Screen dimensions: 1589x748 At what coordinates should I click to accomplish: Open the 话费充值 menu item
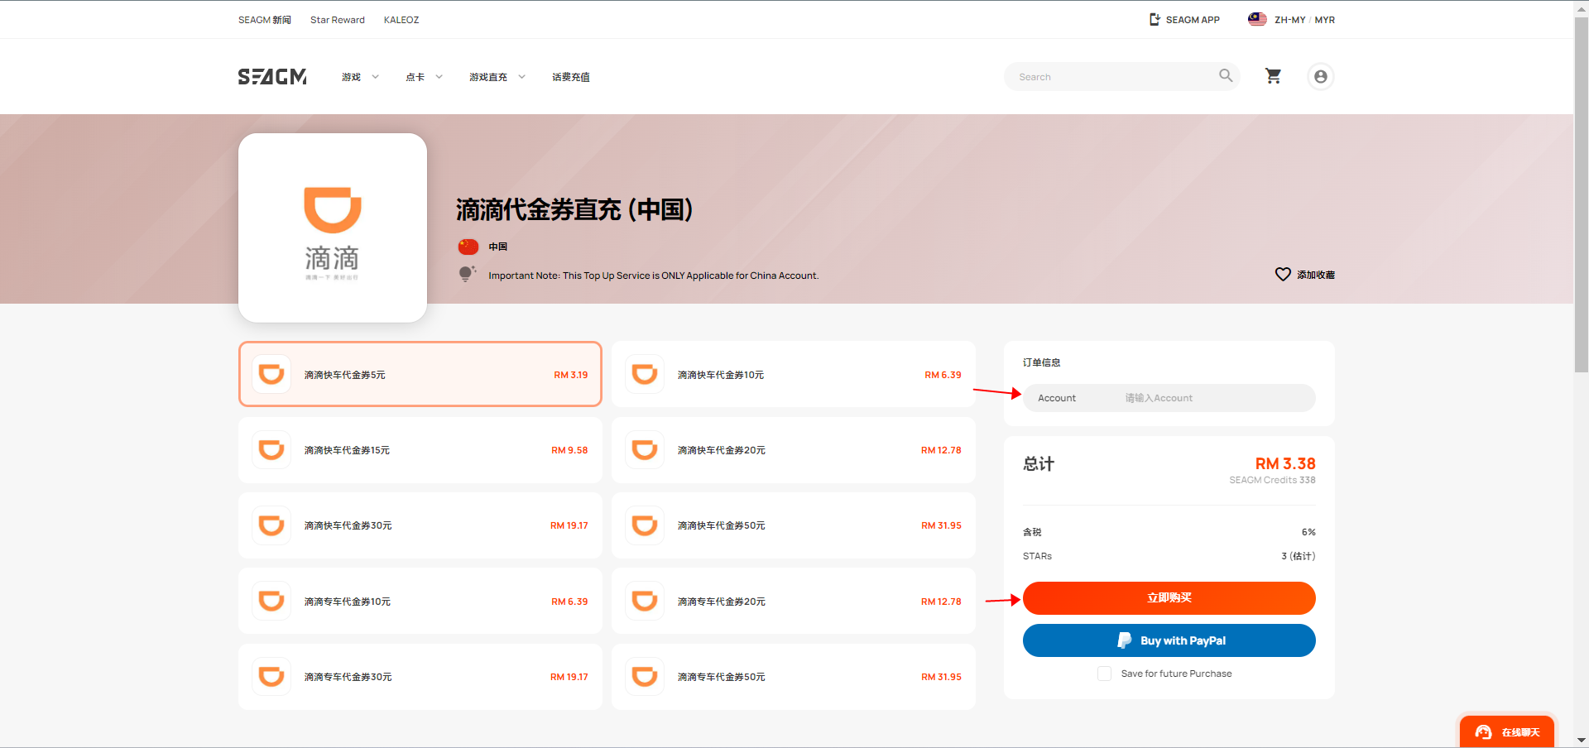click(571, 77)
